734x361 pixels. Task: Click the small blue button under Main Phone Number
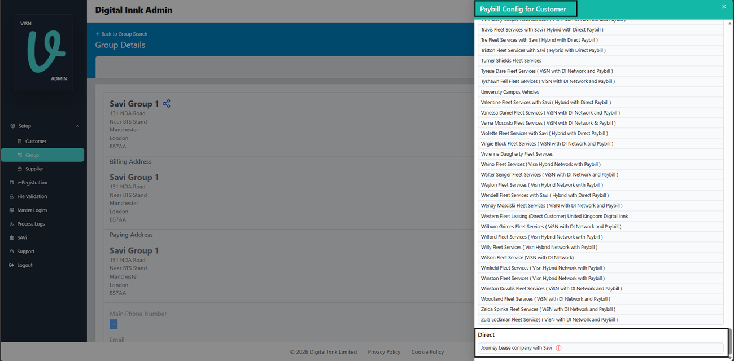point(113,324)
